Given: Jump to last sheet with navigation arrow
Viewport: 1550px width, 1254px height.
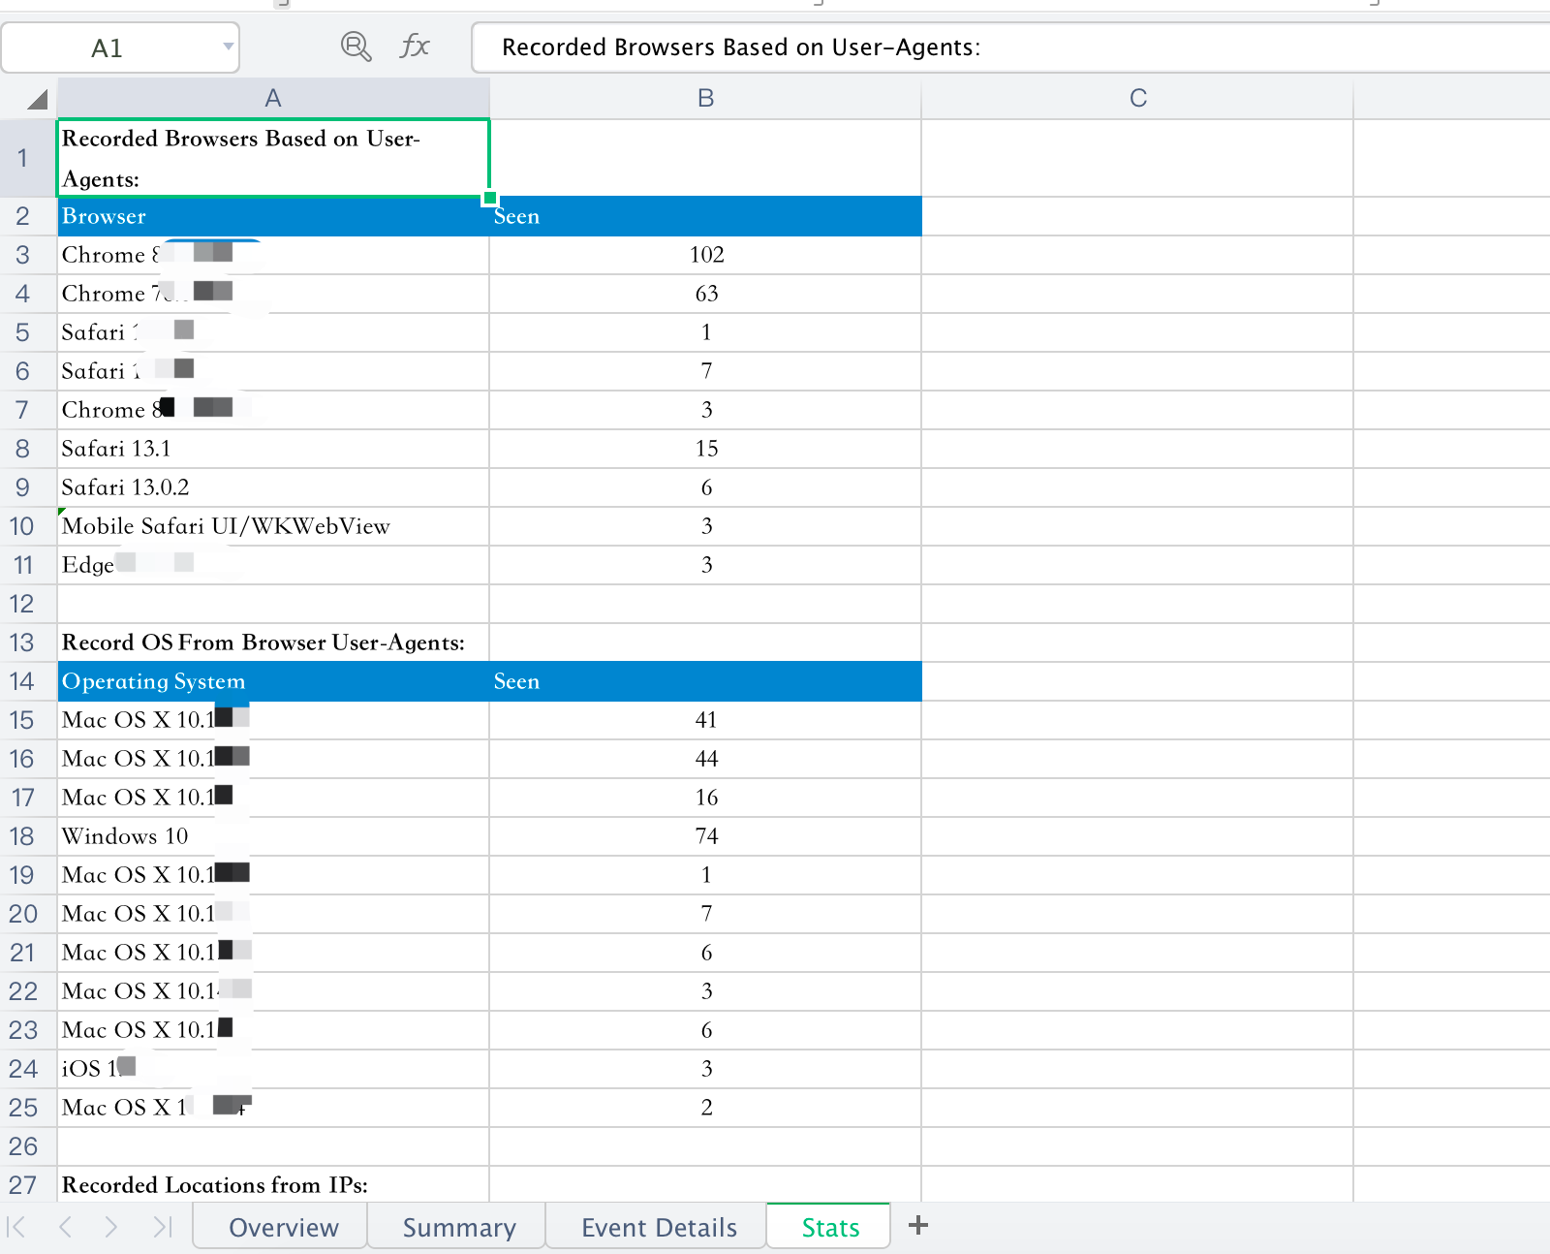Looking at the screenshot, I should coord(162,1227).
